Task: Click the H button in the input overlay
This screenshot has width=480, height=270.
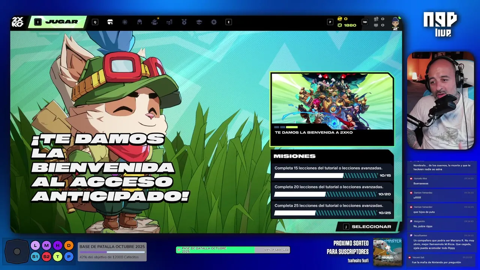Action: (57, 246)
